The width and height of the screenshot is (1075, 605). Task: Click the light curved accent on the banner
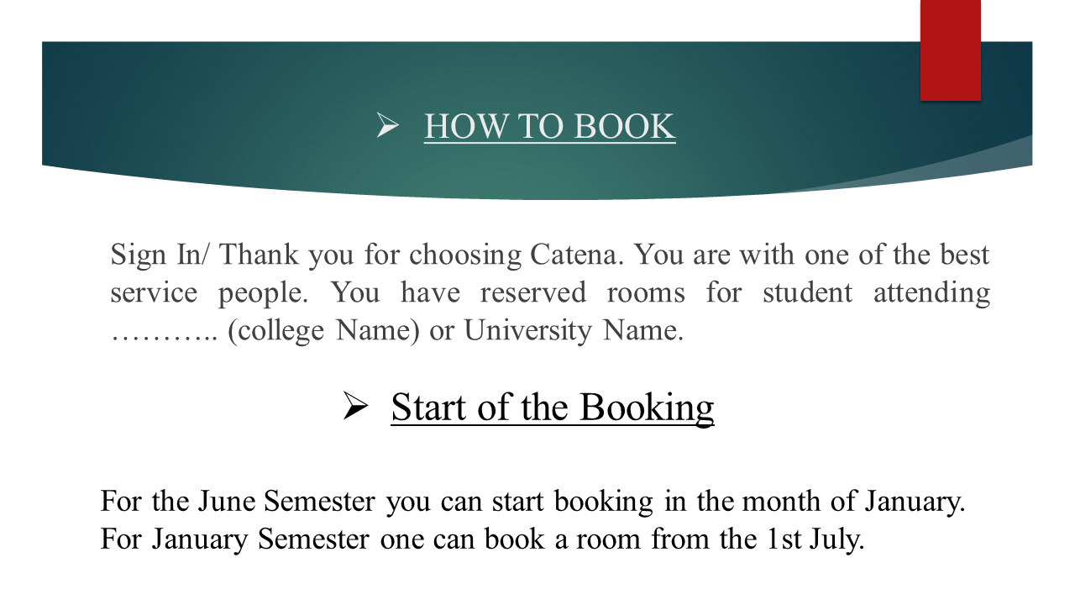coord(966,164)
